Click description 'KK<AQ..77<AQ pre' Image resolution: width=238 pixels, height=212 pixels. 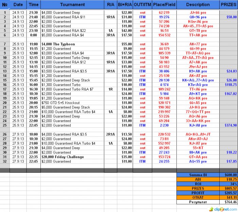tap(198, 80)
